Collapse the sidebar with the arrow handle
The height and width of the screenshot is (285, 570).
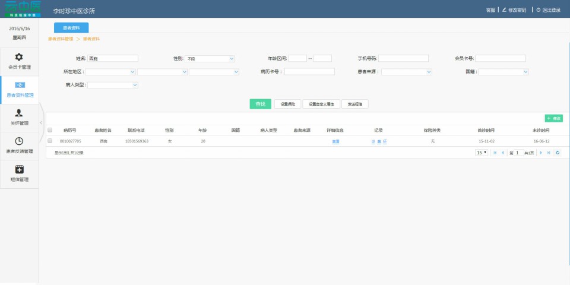(41, 122)
